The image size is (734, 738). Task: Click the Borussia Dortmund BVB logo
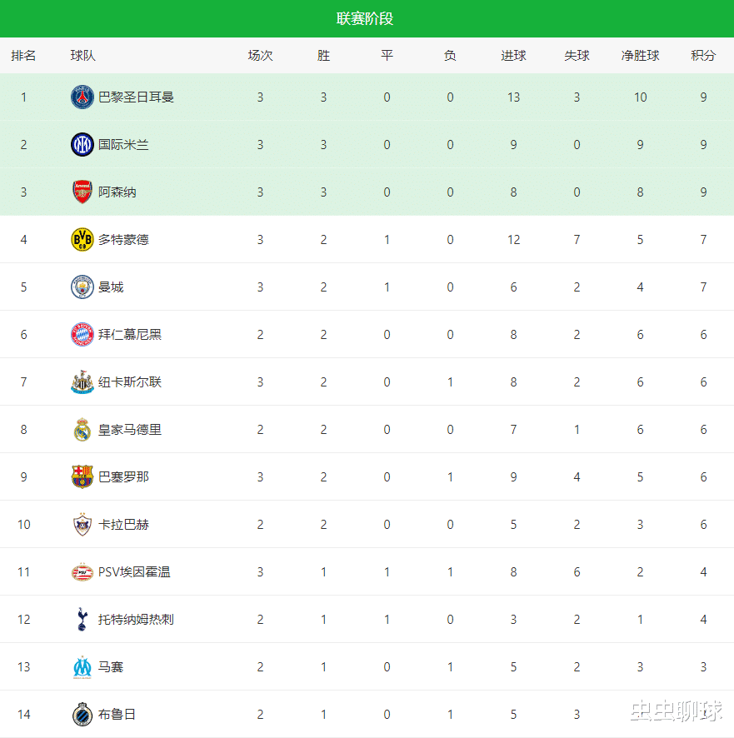pyautogui.click(x=82, y=240)
